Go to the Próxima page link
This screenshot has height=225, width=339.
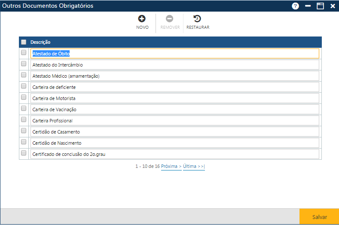(171, 166)
